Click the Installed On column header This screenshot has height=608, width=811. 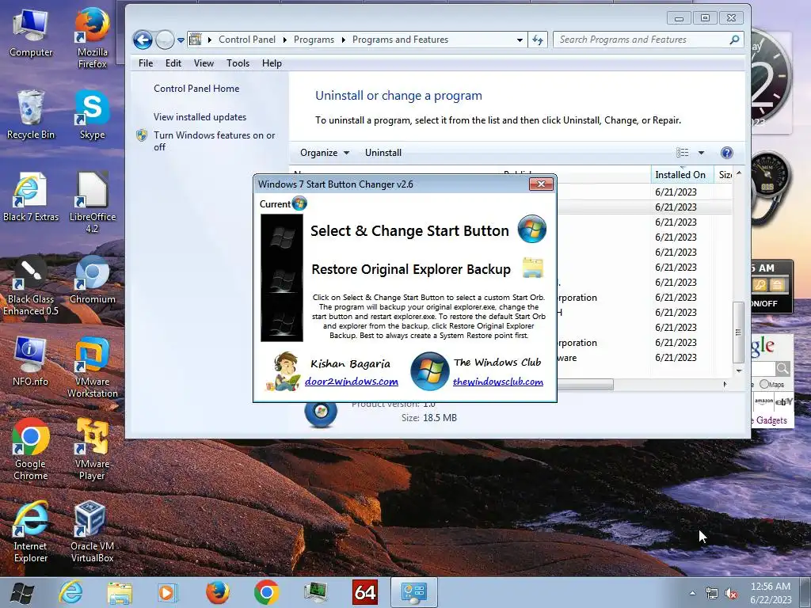tap(682, 175)
